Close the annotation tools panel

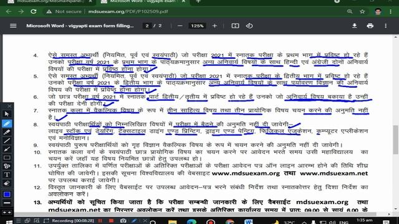pyautogui.click(x=10, y=106)
